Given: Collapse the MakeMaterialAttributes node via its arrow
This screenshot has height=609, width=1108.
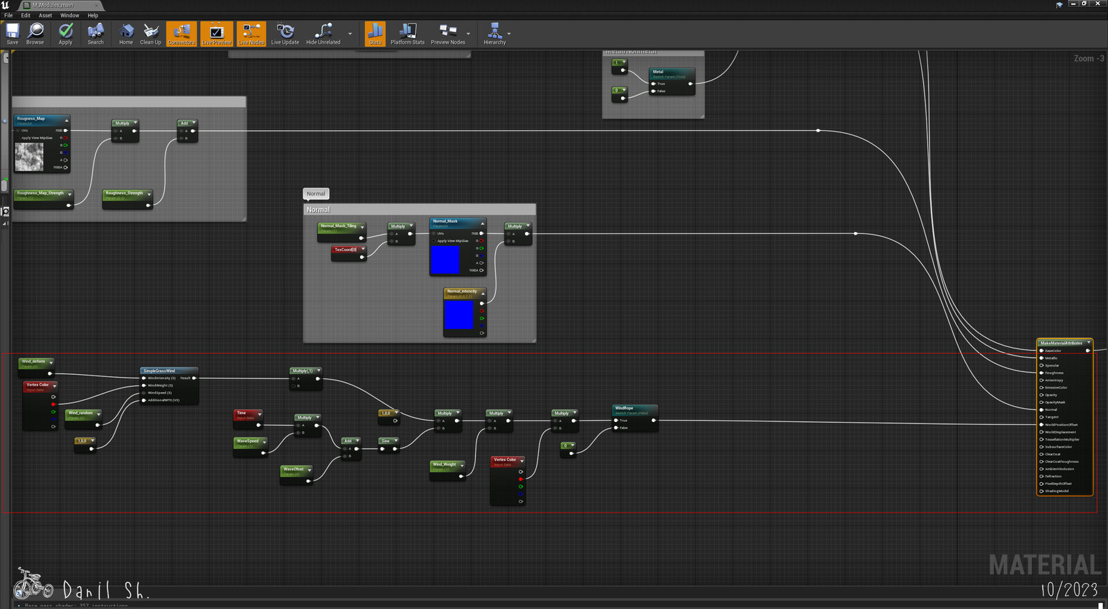Looking at the screenshot, I should click(x=1089, y=342).
